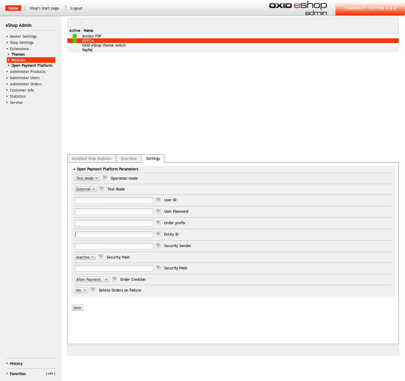405x381 pixels.
Task: Select the OPPCw module row
Action: 233,41
